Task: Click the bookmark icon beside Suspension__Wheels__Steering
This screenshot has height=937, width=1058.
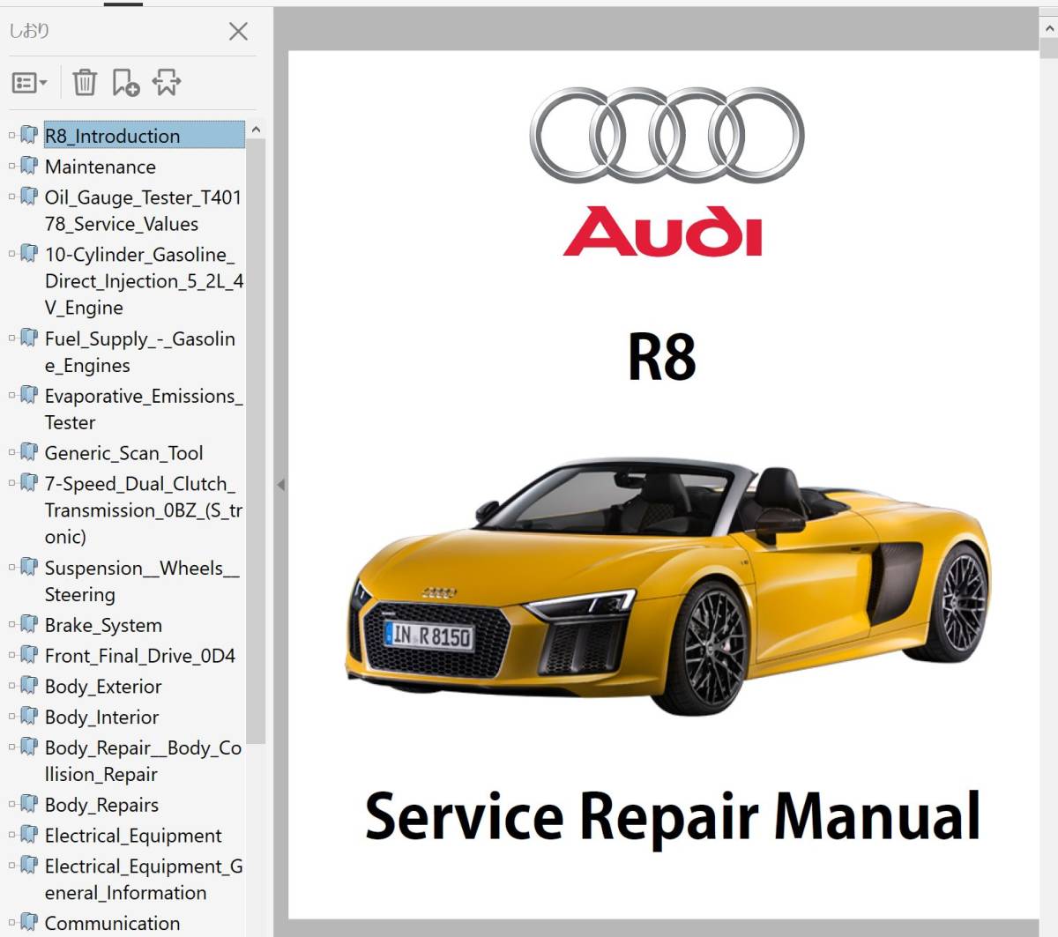Action: (x=29, y=567)
